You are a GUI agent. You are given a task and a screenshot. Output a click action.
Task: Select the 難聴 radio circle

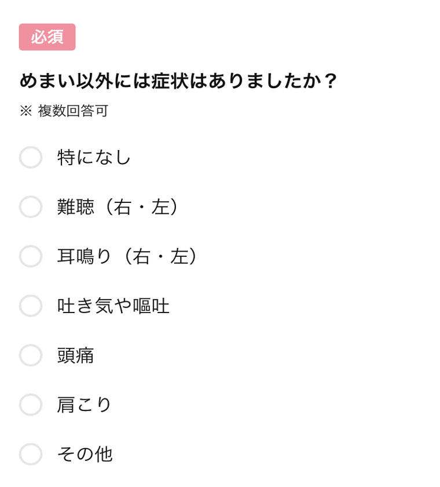point(30,206)
